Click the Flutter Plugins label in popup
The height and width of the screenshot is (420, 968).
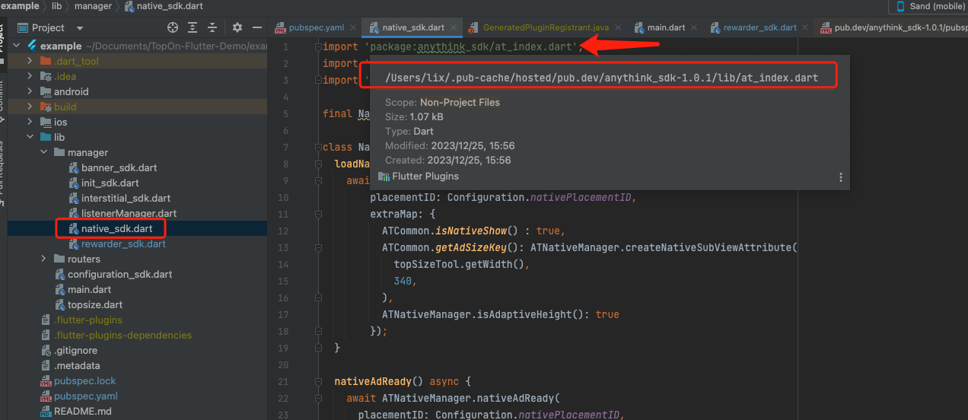[x=425, y=177]
